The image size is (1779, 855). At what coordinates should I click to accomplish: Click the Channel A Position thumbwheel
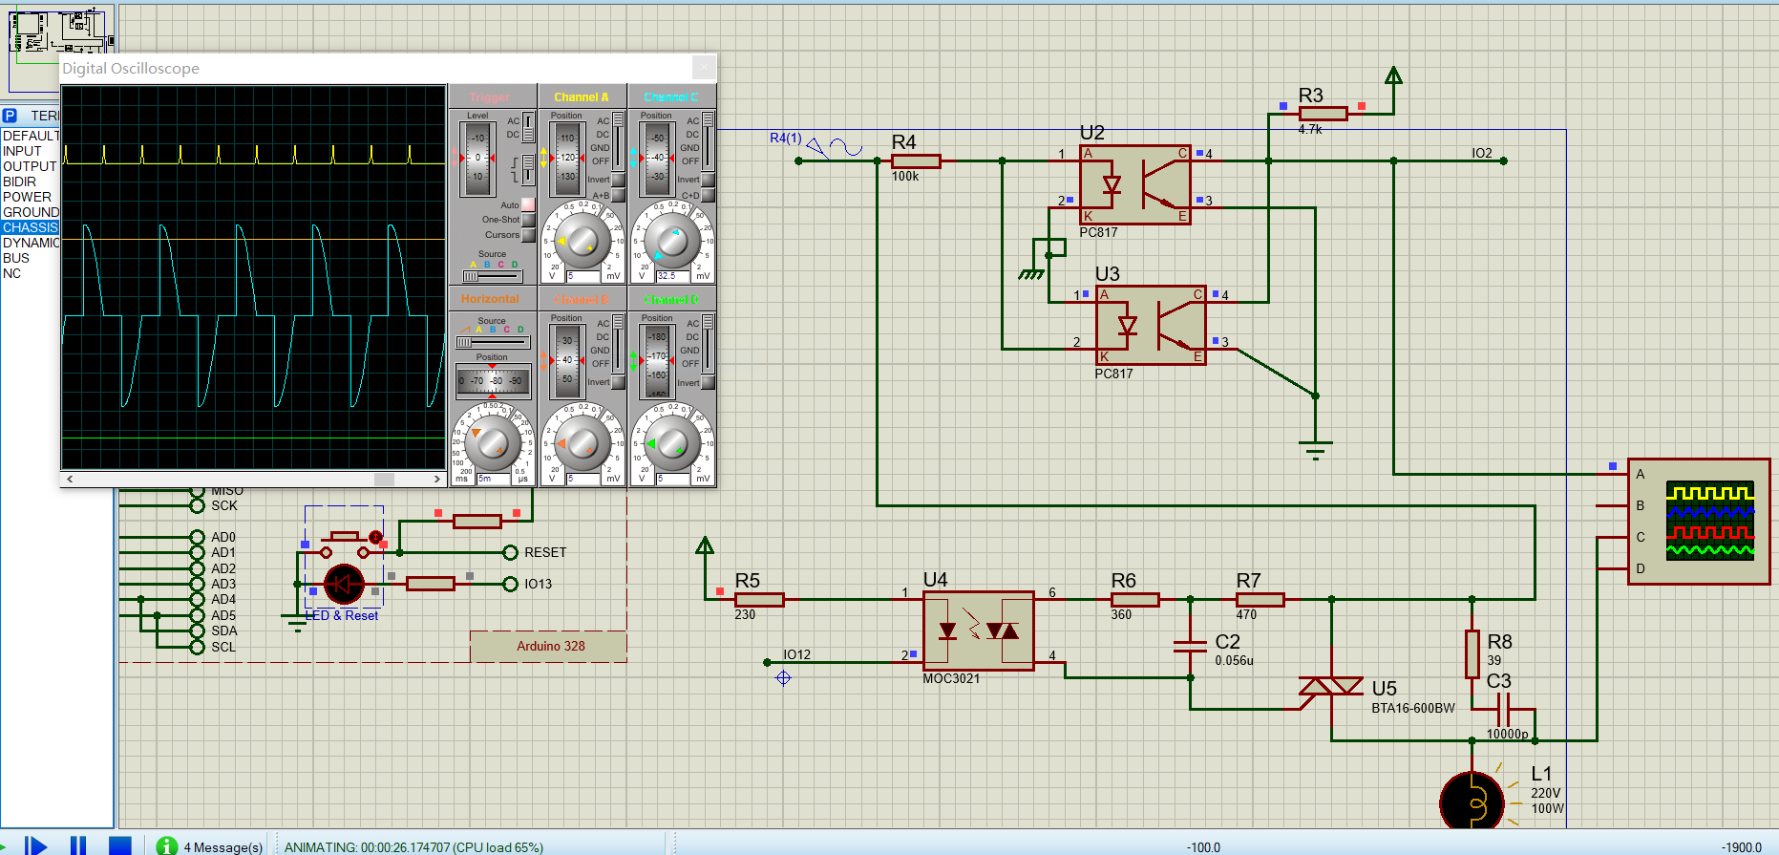567,159
